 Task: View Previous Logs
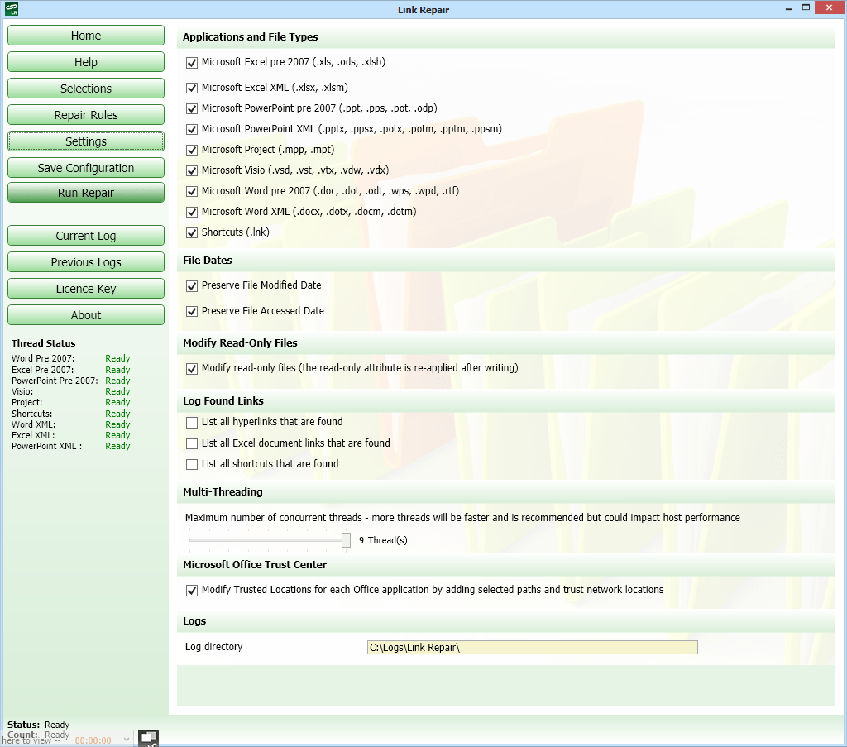[85, 261]
